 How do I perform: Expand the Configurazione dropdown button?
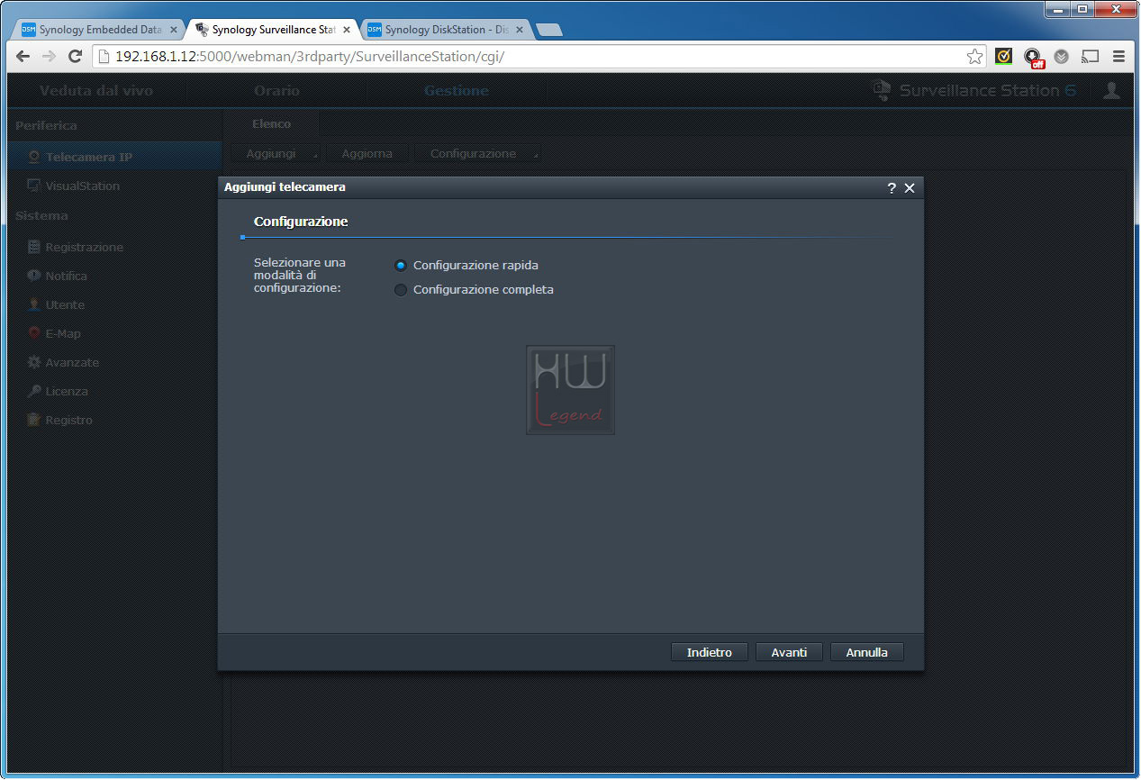479,154
